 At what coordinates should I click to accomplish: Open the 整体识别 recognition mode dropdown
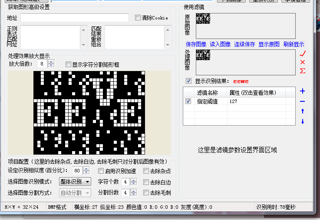(x=75, y=181)
